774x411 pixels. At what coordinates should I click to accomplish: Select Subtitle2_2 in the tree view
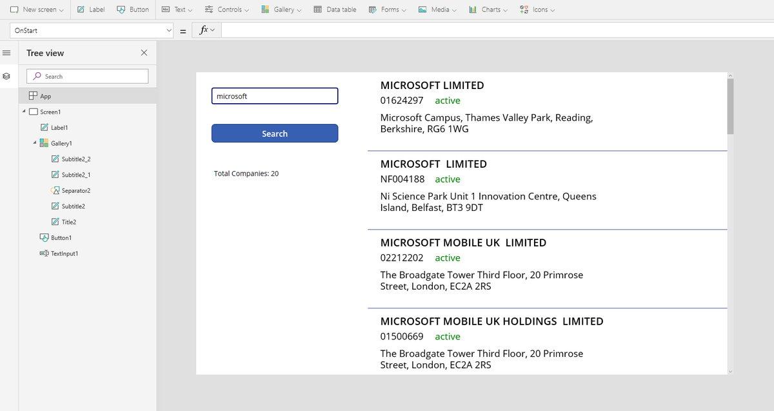click(x=76, y=159)
